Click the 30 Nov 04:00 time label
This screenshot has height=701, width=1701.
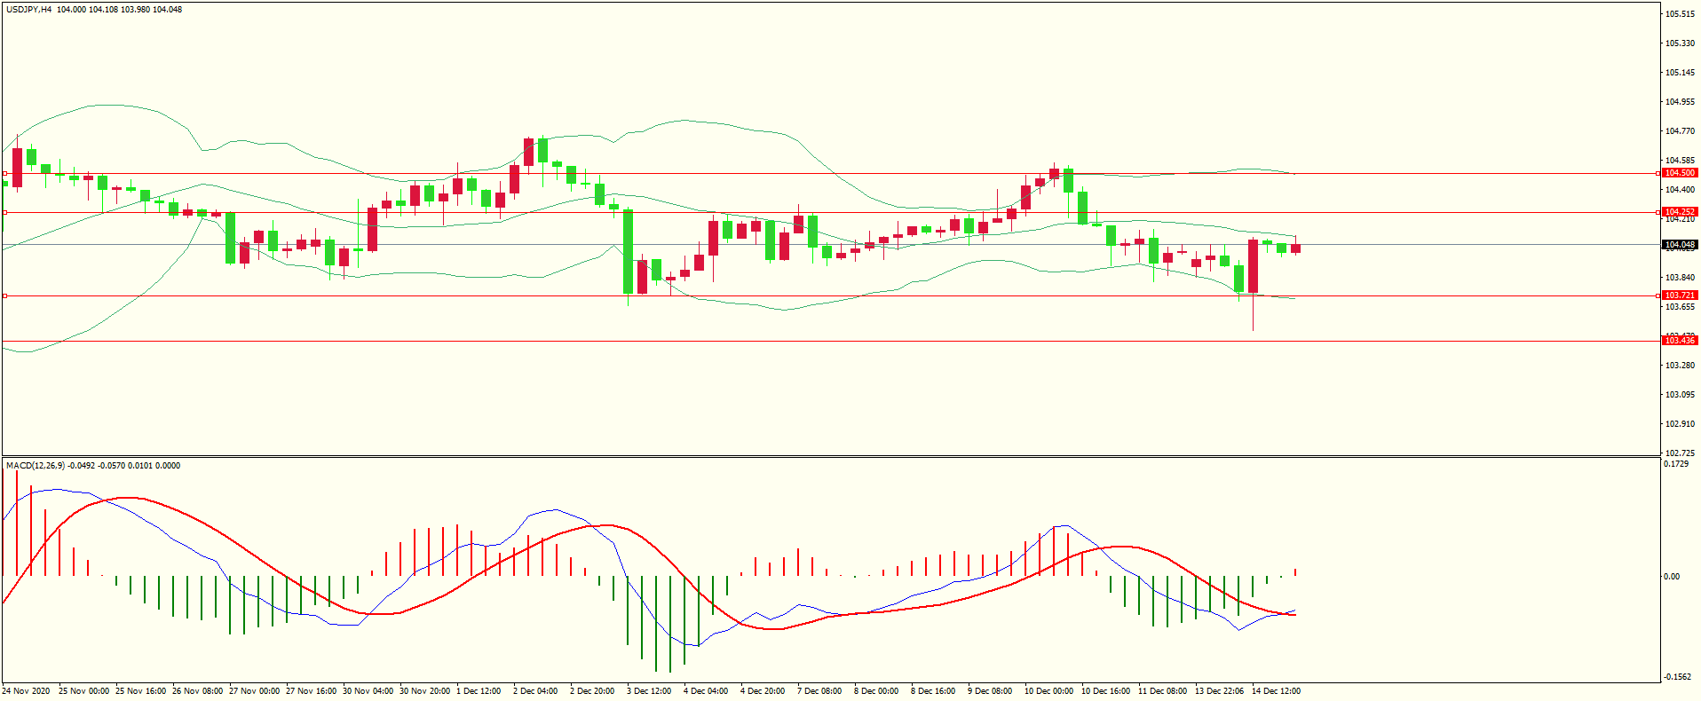[x=368, y=691]
